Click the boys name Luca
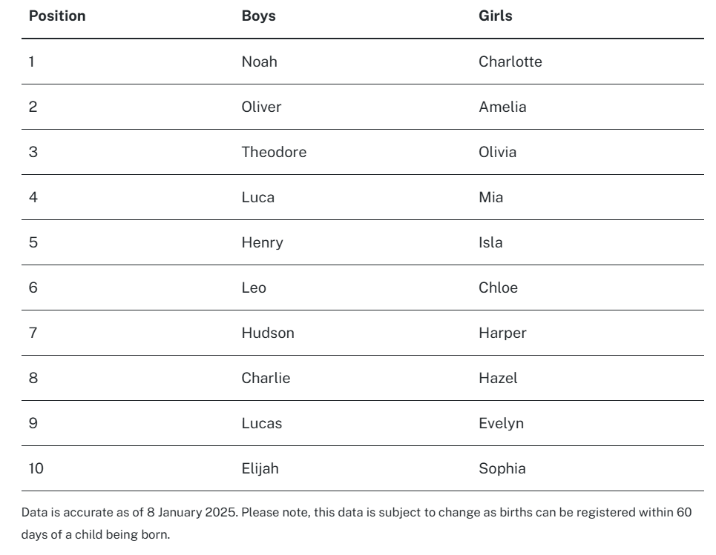Screen dimensions: 716x555 coord(258,197)
